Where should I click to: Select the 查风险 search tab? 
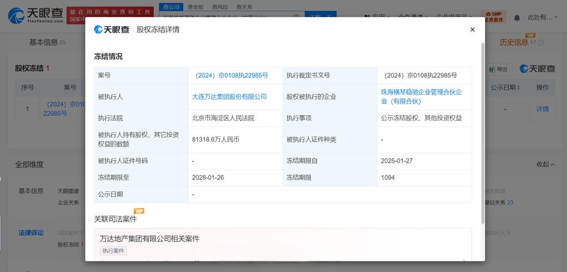coord(220,7)
